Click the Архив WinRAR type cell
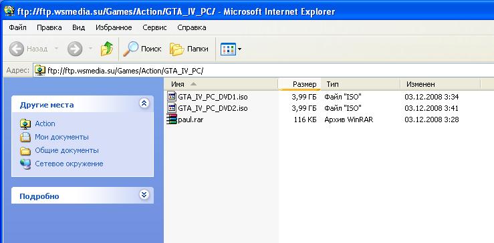The image size is (494, 243). click(349, 119)
